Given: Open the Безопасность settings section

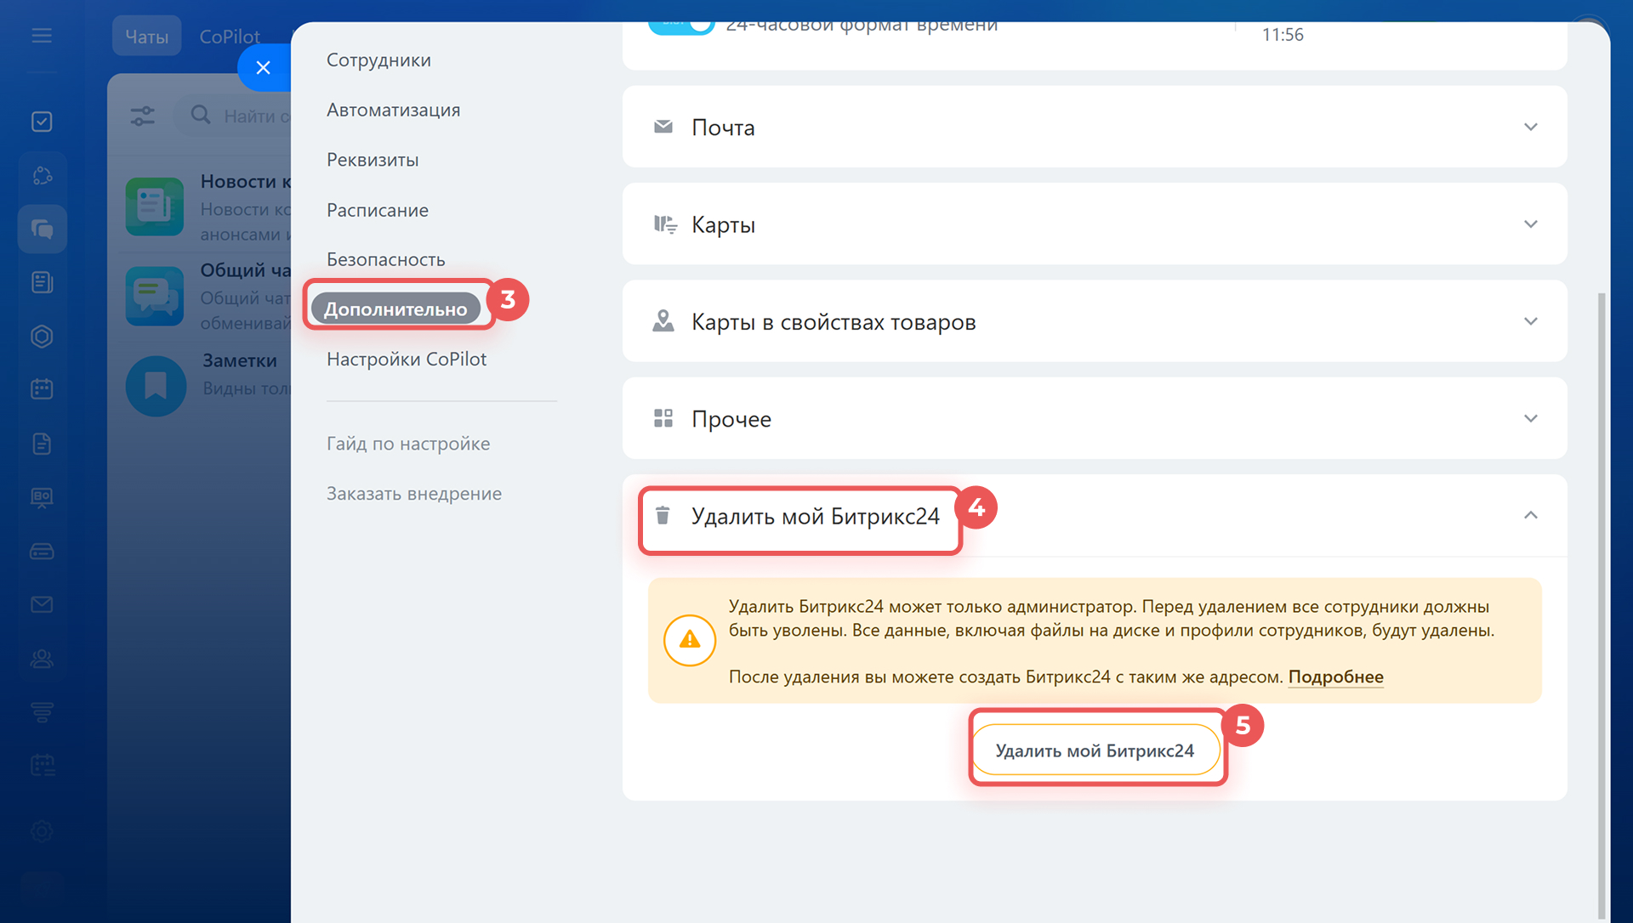Looking at the screenshot, I should pyautogui.click(x=385, y=259).
